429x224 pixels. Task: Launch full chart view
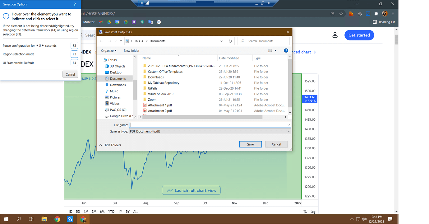click(191, 190)
